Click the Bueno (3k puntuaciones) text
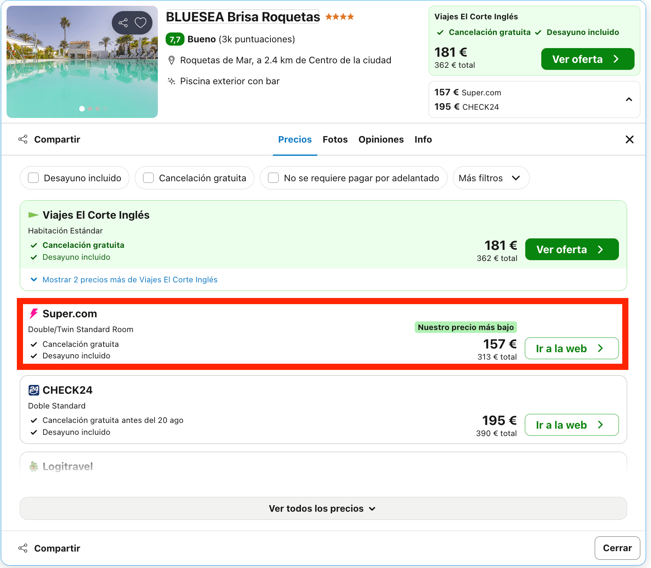651x568 pixels. pyautogui.click(x=241, y=39)
